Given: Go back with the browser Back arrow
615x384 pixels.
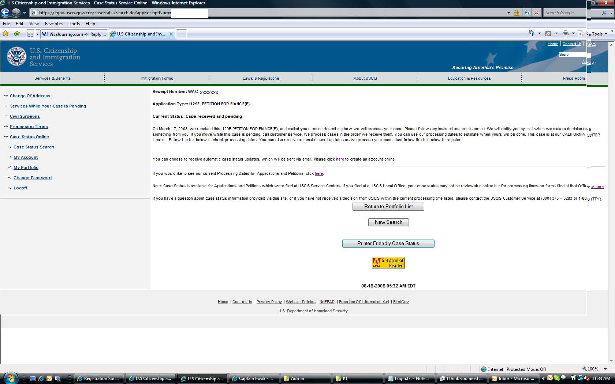Looking at the screenshot, I should tap(5, 12).
